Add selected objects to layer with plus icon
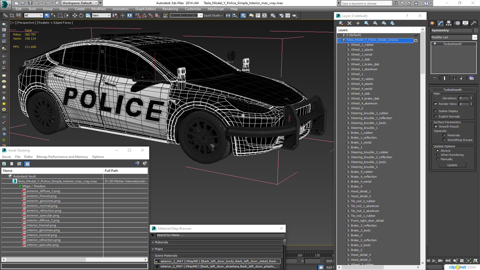Screen dimensions: 480x270 tap(358, 23)
